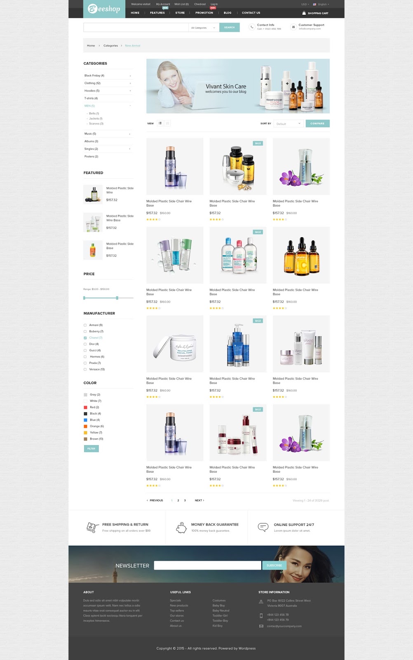The width and height of the screenshot is (413, 660).
Task: Check the Armani manufacturer checkbox
Action: pos(85,325)
